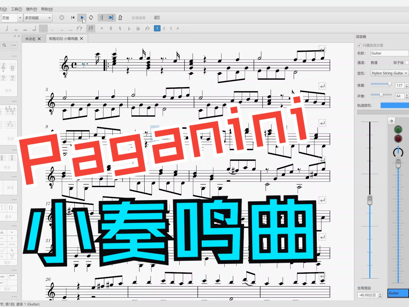
Task: Open the 轨道颜色 track color swatch
Action: click(395, 105)
